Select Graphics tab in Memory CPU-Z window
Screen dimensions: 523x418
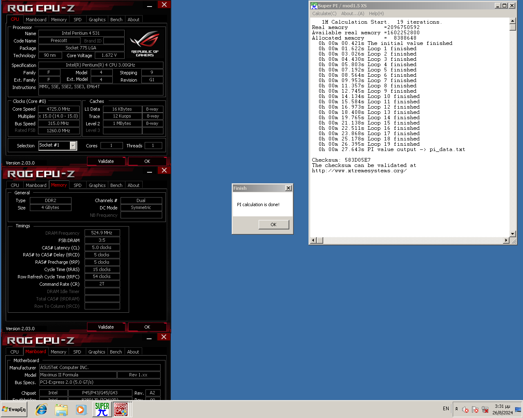pos(97,185)
